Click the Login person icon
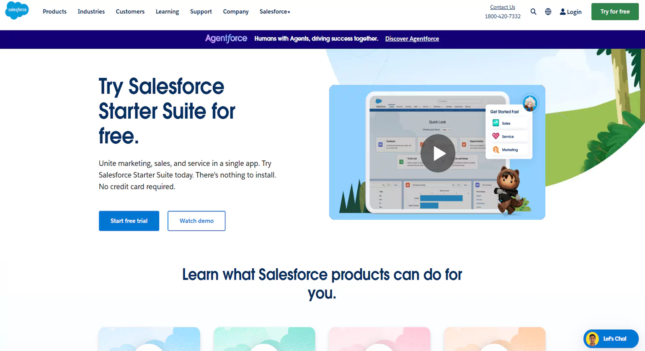645x351 pixels. tap(562, 11)
